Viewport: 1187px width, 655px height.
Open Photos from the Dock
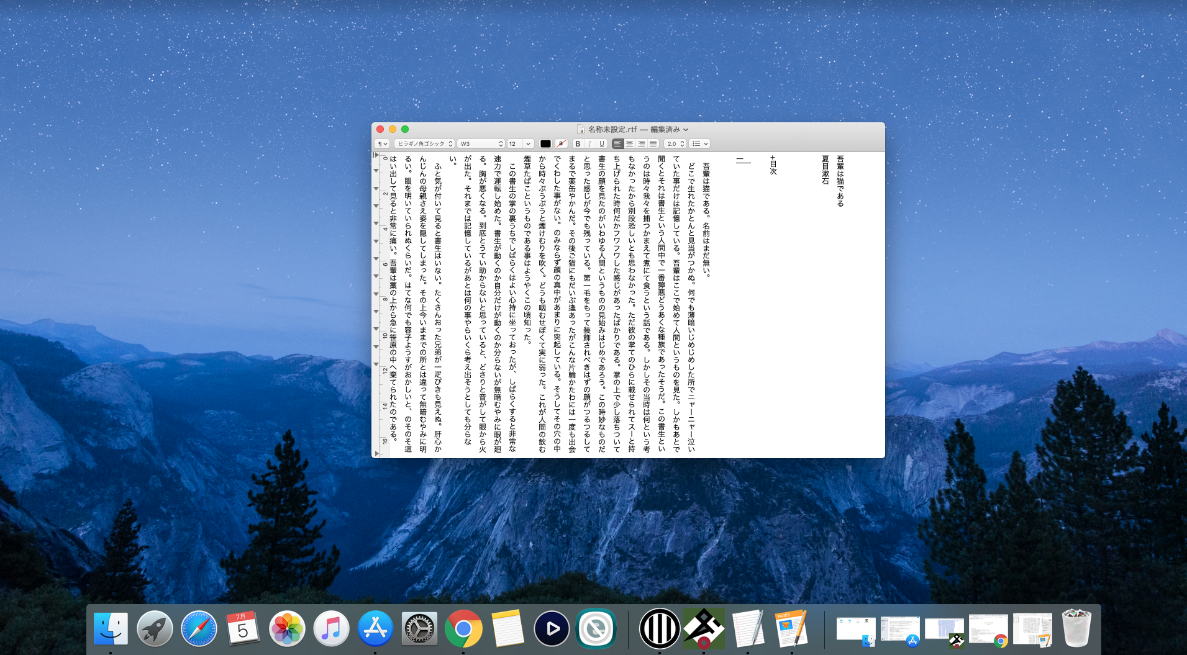[x=287, y=628]
